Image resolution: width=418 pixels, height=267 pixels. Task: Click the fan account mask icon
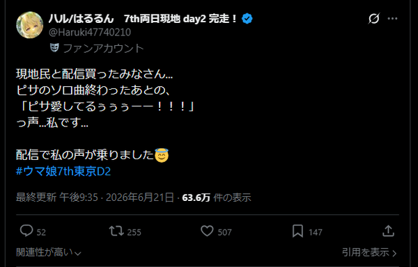(54, 48)
